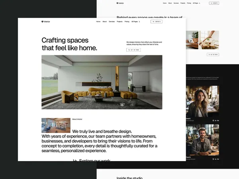Open the small About Interior room thumbnail
239x179 pixels.
tap(56, 125)
